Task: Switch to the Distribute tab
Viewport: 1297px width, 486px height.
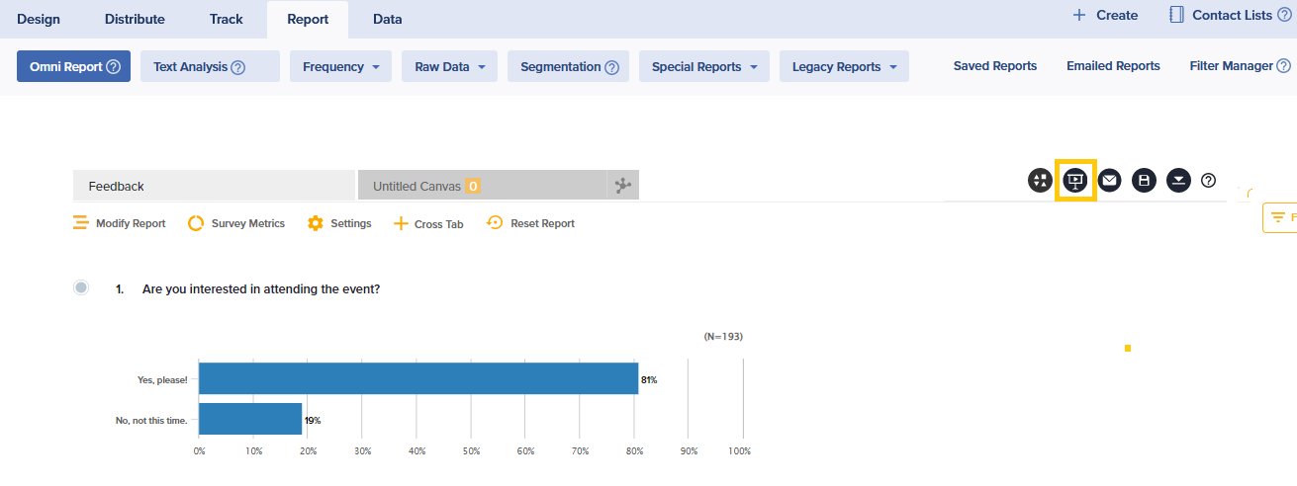Action: coord(135,19)
